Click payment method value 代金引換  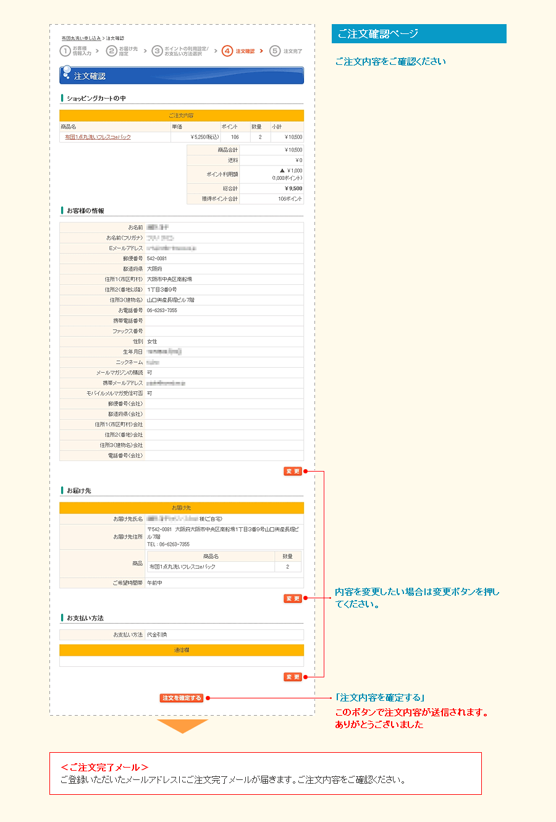pos(157,635)
